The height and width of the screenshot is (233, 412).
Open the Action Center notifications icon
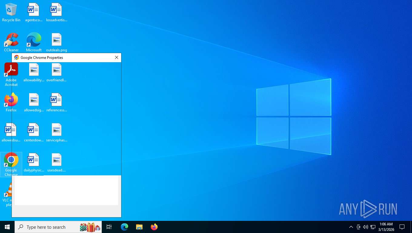(402, 227)
